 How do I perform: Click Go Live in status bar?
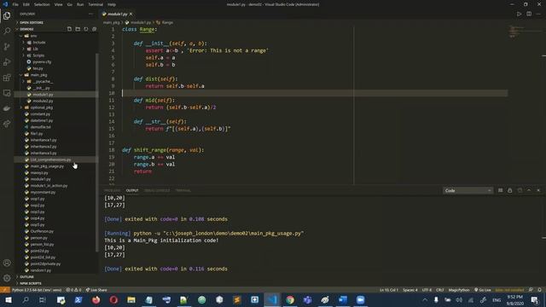(483, 290)
